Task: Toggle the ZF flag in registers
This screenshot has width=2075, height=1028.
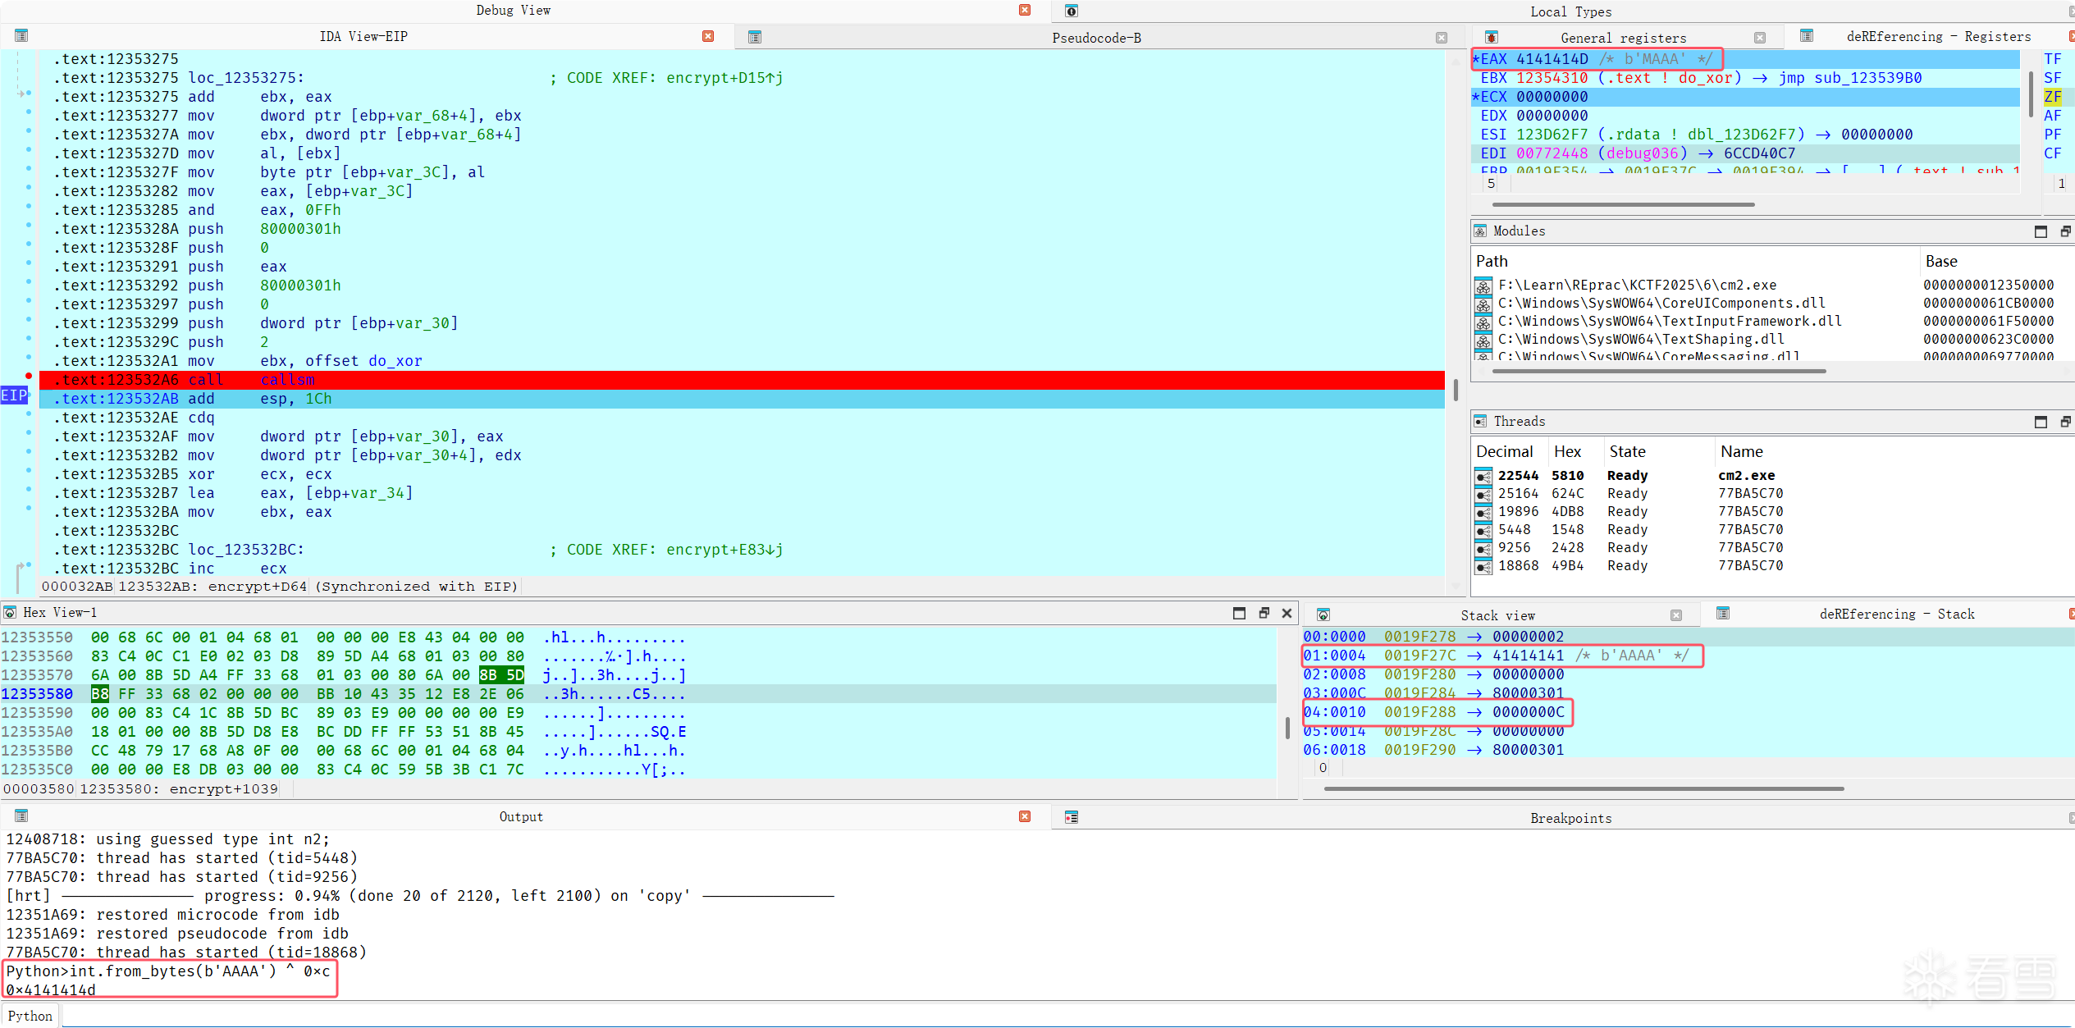Action: click(2052, 97)
